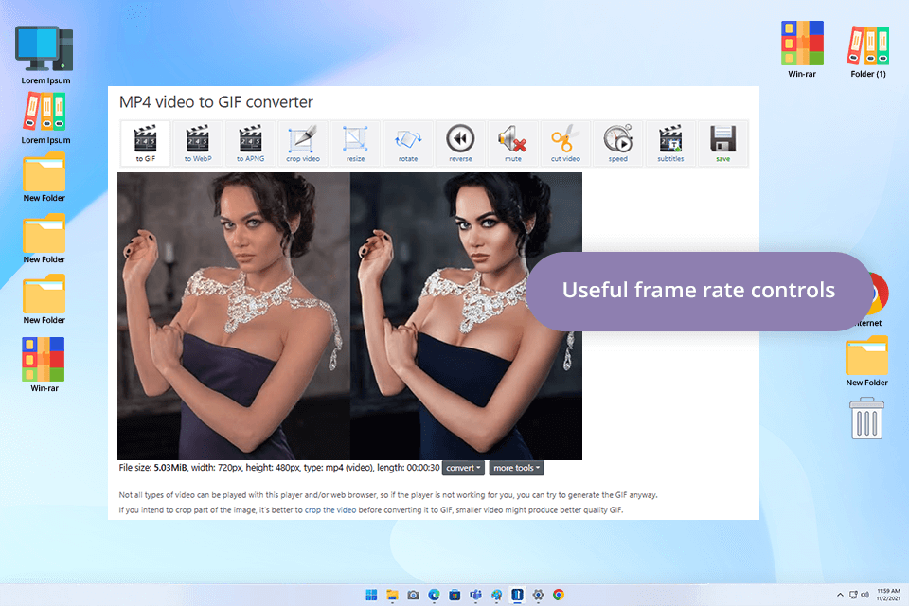
Task: Choose the rotate tool
Action: [x=407, y=143]
